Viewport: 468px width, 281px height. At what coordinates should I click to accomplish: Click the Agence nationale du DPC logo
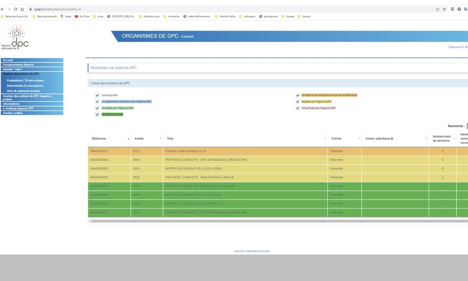[x=15, y=37]
